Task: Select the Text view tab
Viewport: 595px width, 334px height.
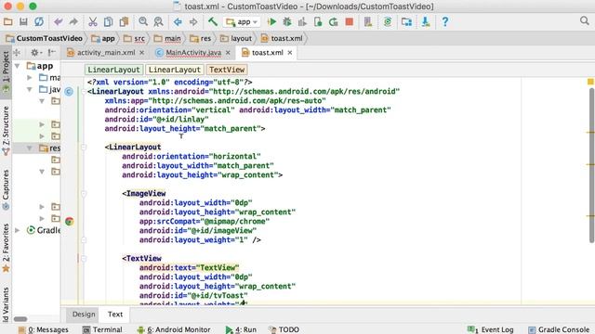Action: pyautogui.click(x=115, y=315)
